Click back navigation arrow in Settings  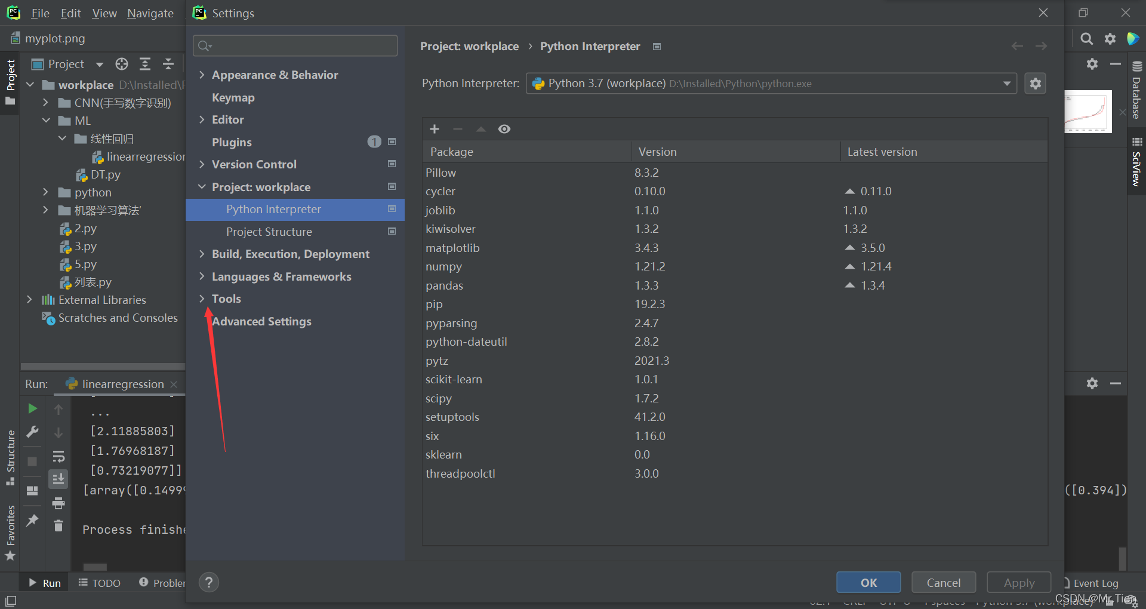point(1018,46)
